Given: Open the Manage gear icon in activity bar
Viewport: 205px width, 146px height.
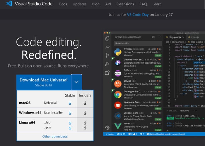Looking at the screenshot, I should tap(107, 128).
